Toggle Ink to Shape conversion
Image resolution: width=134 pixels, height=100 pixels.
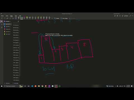(x=64, y=18)
